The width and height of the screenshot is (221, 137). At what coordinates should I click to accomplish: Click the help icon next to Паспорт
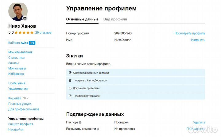80,123
